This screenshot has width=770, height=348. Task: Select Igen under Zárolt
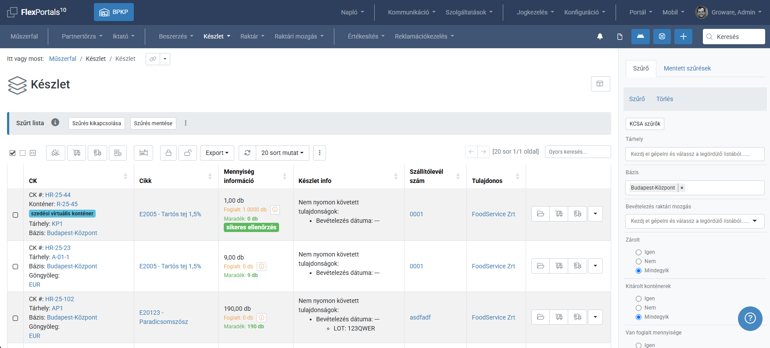pyautogui.click(x=638, y=252)
